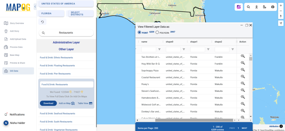The height and width of the screenshot is (131, 285).
Task: Open the United States of America country selector
Action: (x=66, y=4)
